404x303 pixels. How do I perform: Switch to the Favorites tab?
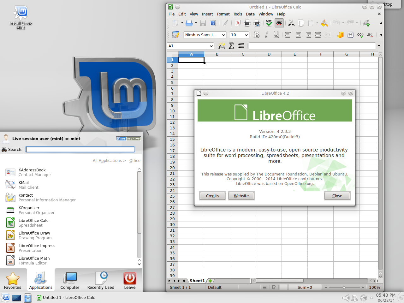13,281
